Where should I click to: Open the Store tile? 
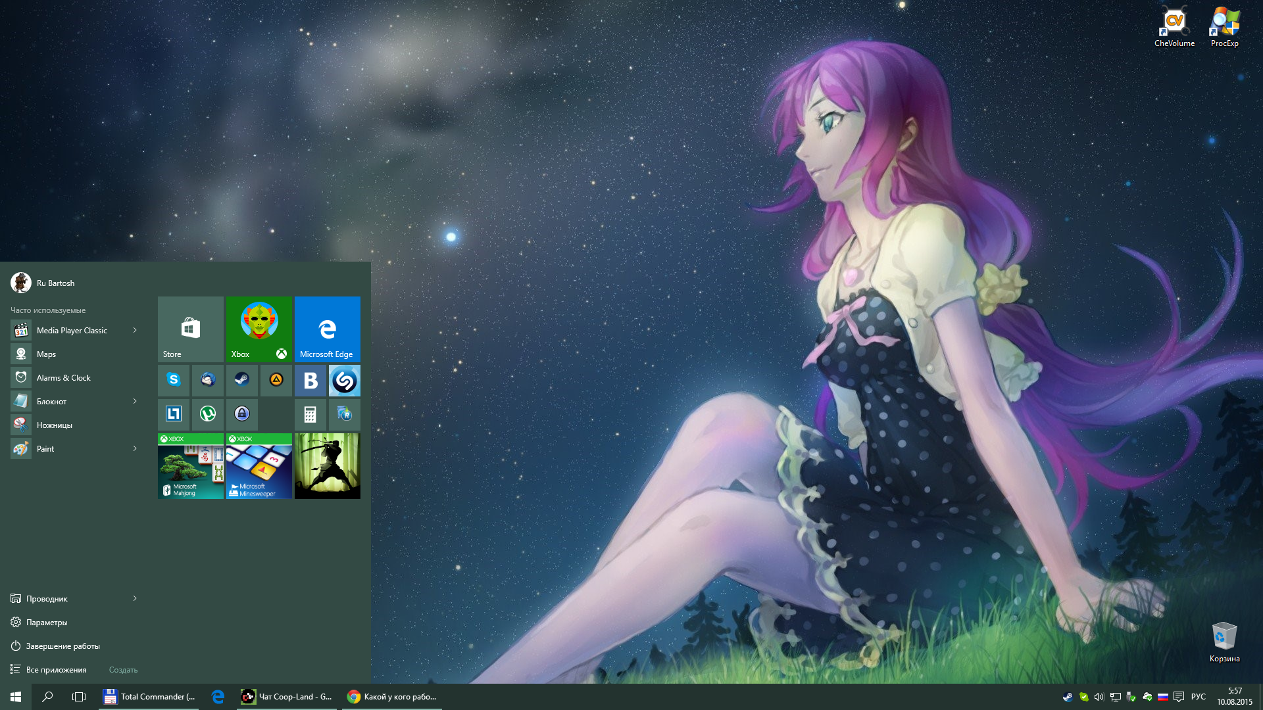point(190,329)
